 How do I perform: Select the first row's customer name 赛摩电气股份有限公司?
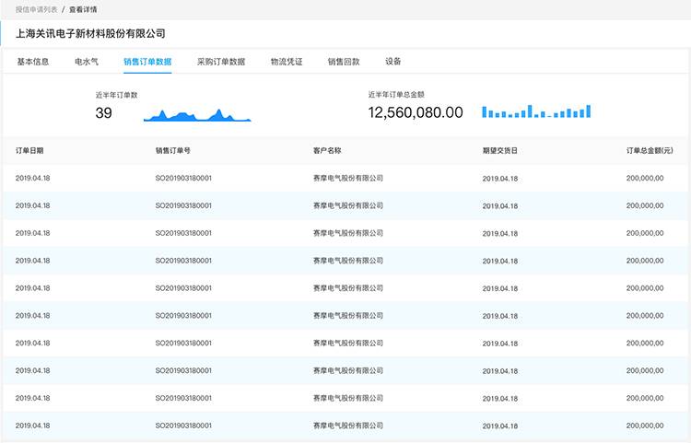coord(348,179)
